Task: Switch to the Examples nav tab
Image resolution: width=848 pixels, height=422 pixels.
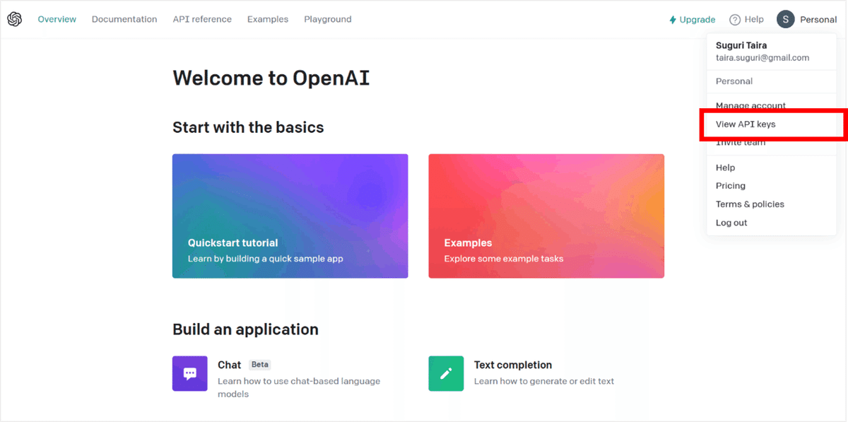Action: point(268,19)
